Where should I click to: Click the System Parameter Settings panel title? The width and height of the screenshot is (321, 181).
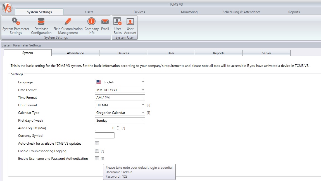tap(21, 45)
